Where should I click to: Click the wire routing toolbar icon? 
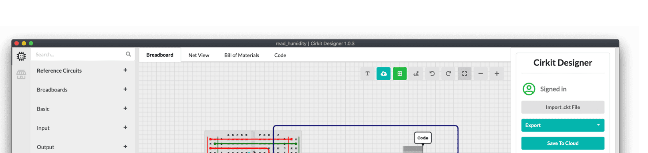(x=416, y=73)
